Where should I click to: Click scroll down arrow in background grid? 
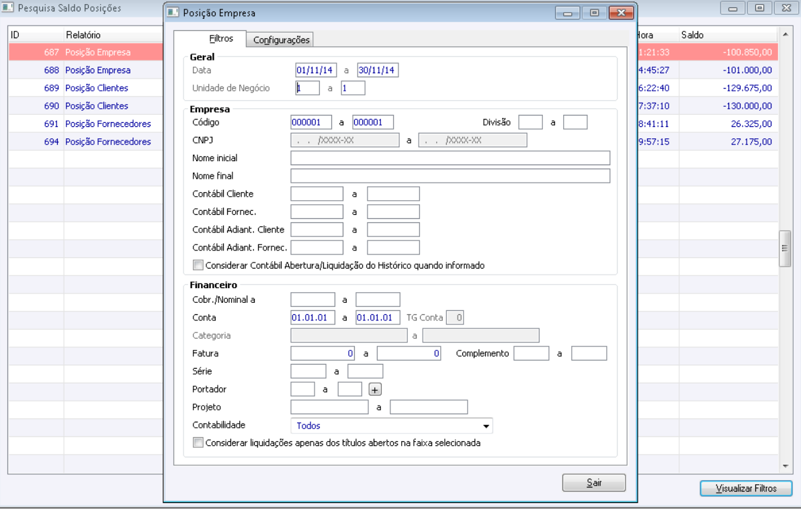785,466
